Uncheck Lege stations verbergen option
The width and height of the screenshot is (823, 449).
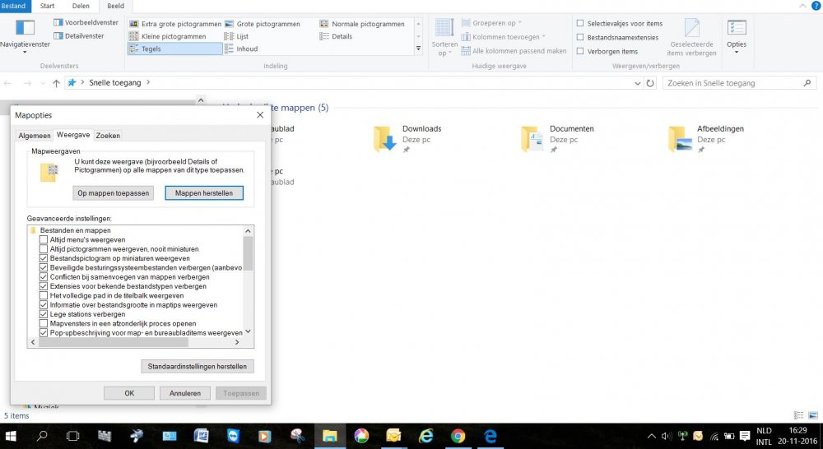point(44,314)
